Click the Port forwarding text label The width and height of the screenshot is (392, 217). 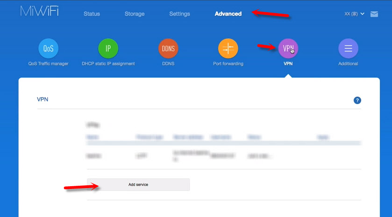(228, 64)
